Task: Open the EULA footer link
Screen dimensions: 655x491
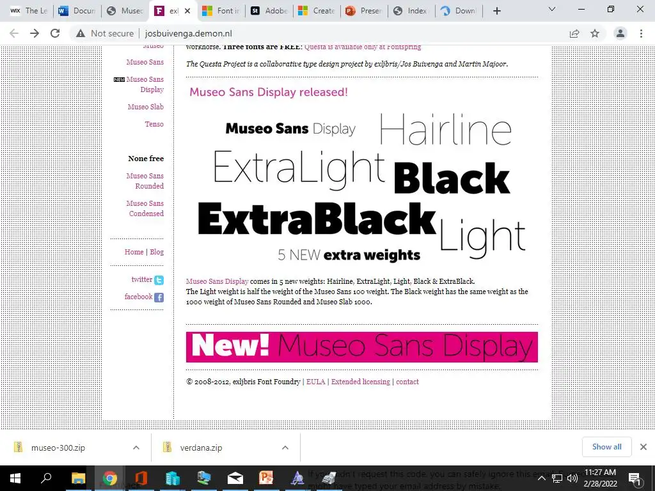Action: click(x=315, y=382)
